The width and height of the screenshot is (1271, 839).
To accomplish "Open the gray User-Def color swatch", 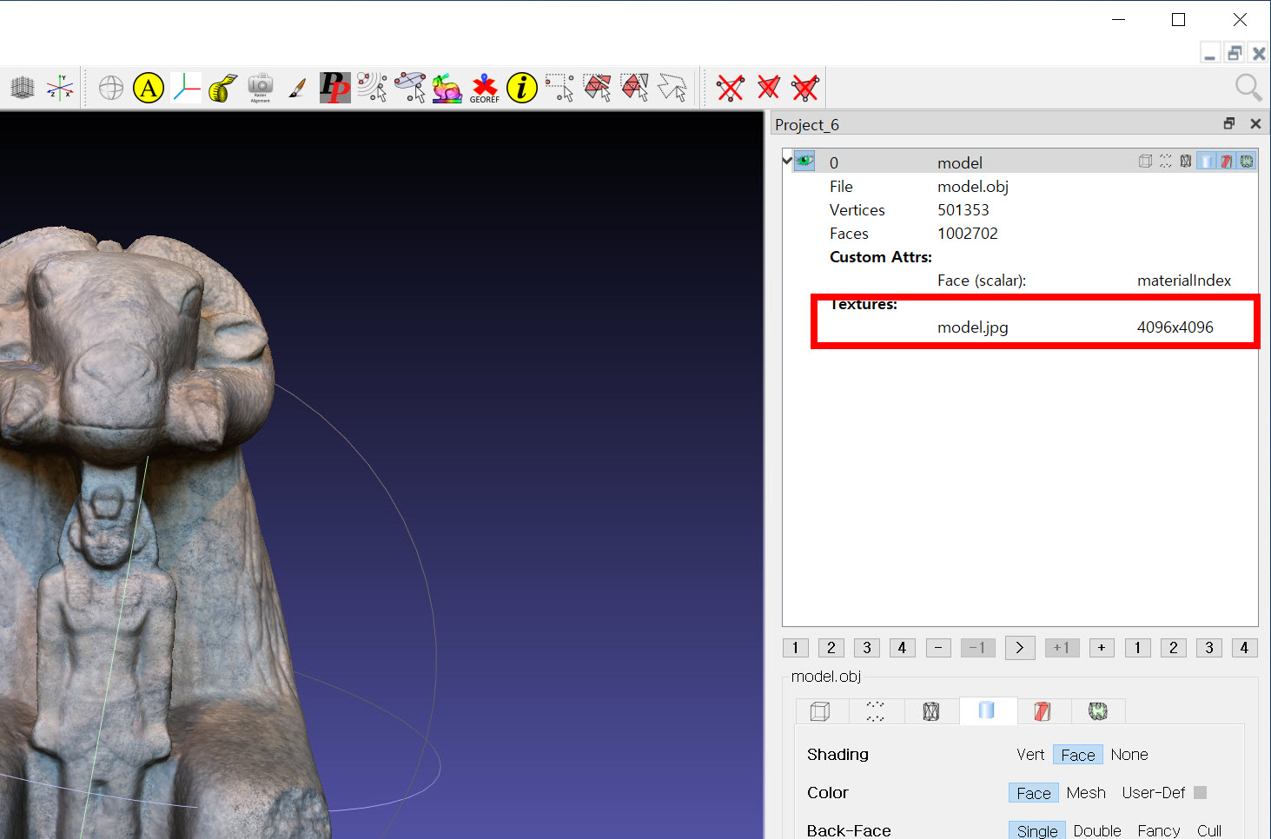I will coord(1201,792).
